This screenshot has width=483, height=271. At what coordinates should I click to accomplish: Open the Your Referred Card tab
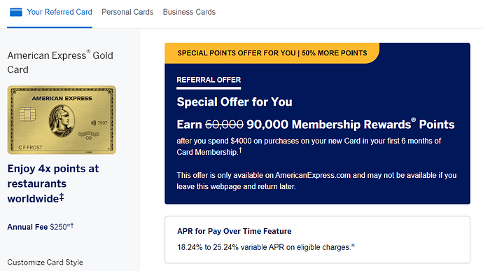[x=59, y=12]
